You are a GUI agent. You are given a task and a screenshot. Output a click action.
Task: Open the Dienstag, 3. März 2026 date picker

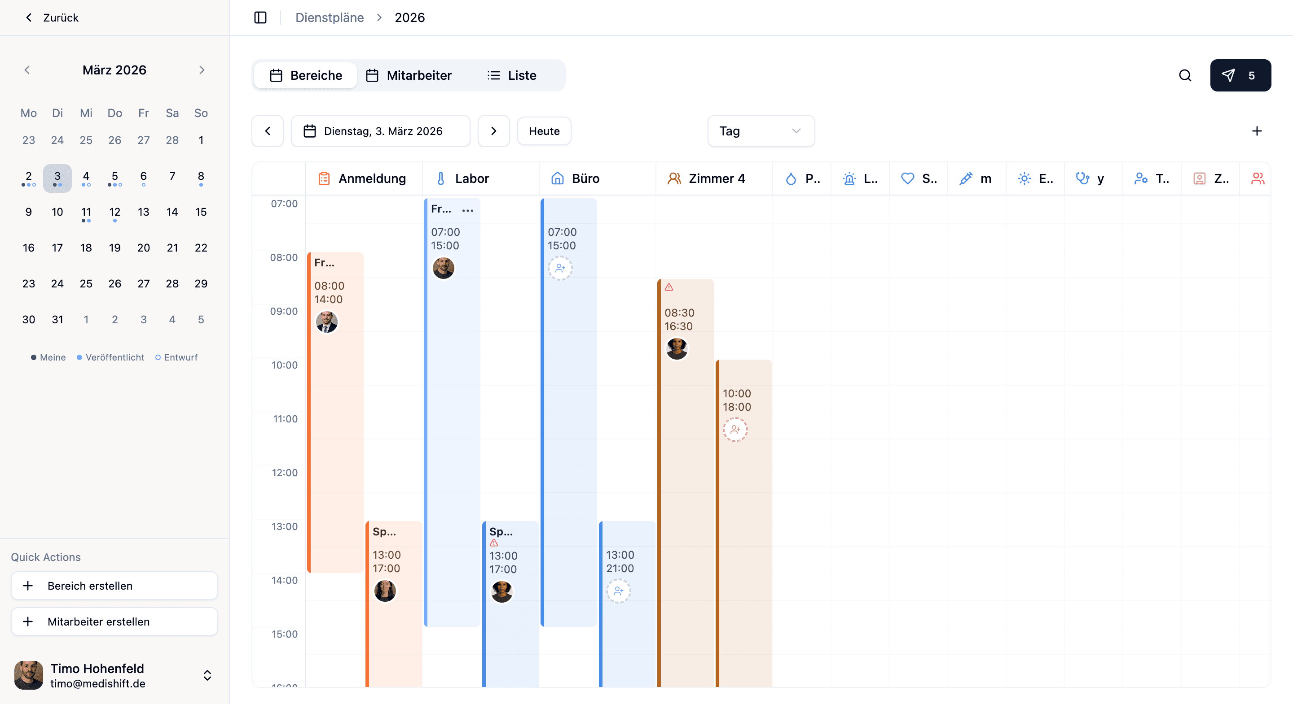pyautogui.click(x=380, y=131)
